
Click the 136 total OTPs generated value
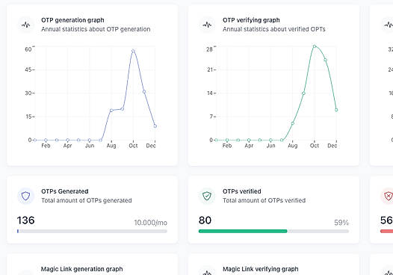coord(25,220)
